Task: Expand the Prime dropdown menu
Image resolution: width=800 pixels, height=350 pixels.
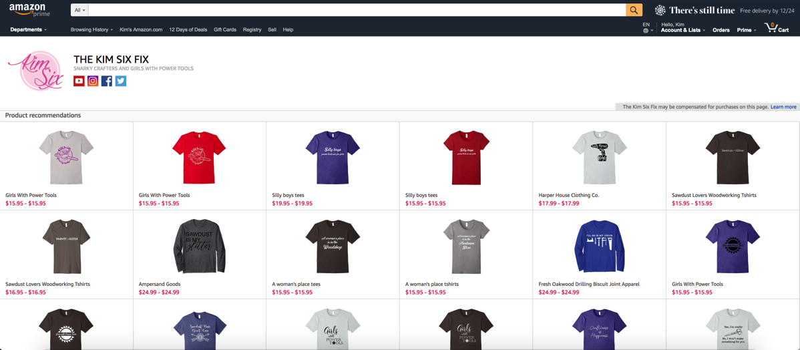Action: tap(747, 30)
